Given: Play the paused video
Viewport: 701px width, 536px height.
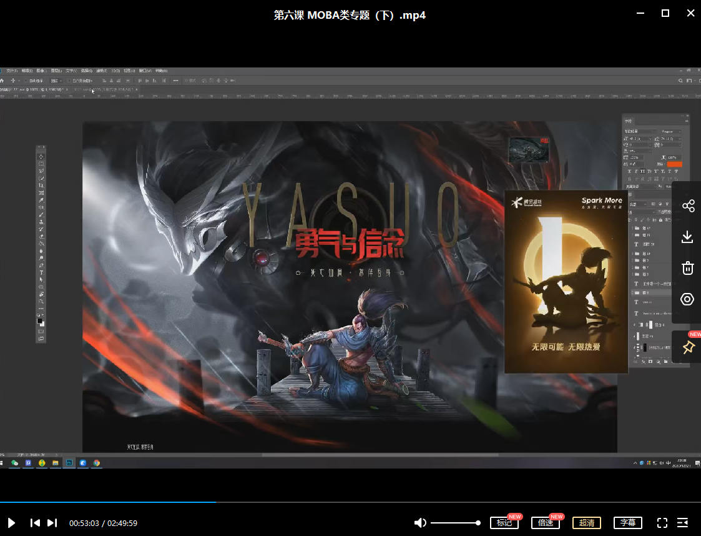Looking at the screenshot, I should (x=11, y=522).
